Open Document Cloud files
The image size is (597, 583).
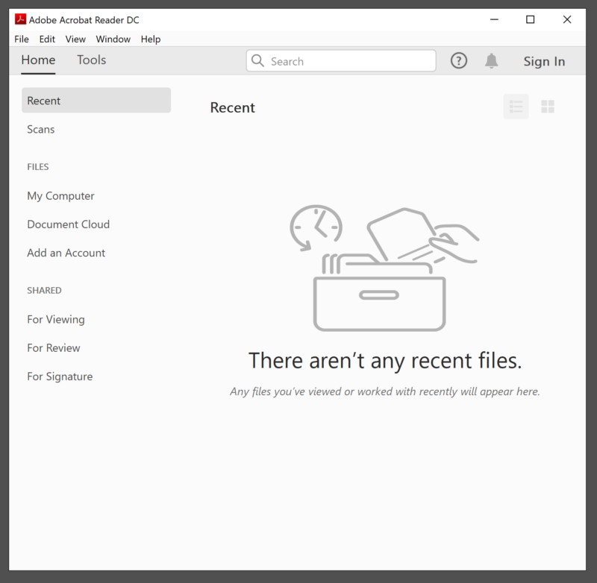(x=69, y=224)
